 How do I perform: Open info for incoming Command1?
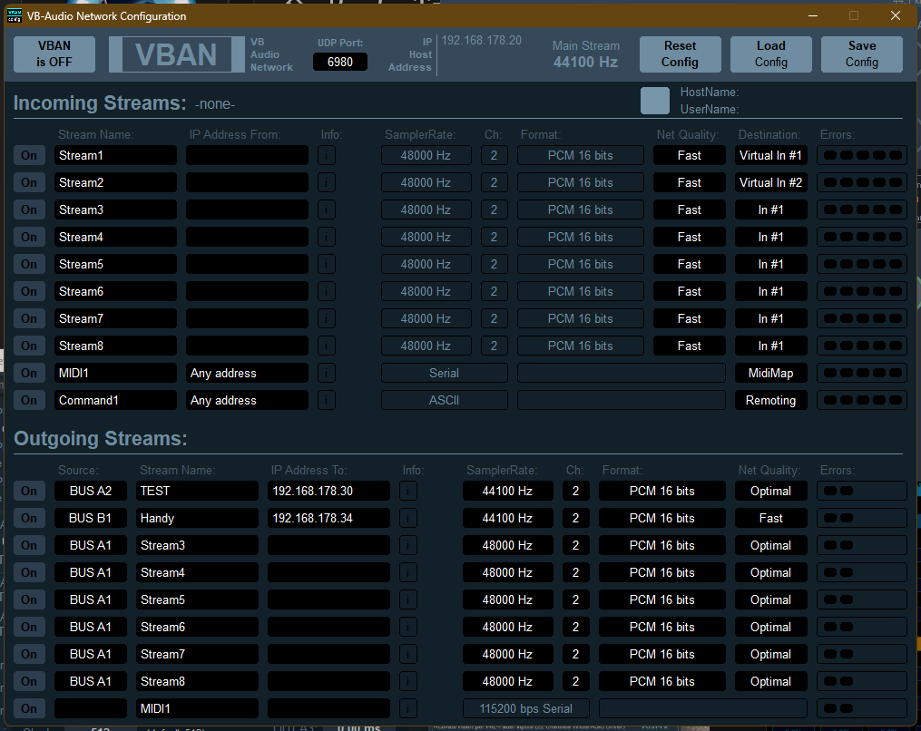click(x=327, y=401)
